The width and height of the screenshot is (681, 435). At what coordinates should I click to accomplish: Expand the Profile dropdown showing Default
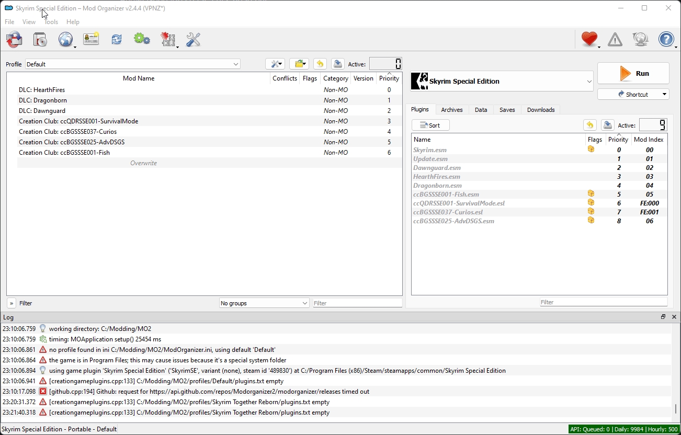[133, 64]
